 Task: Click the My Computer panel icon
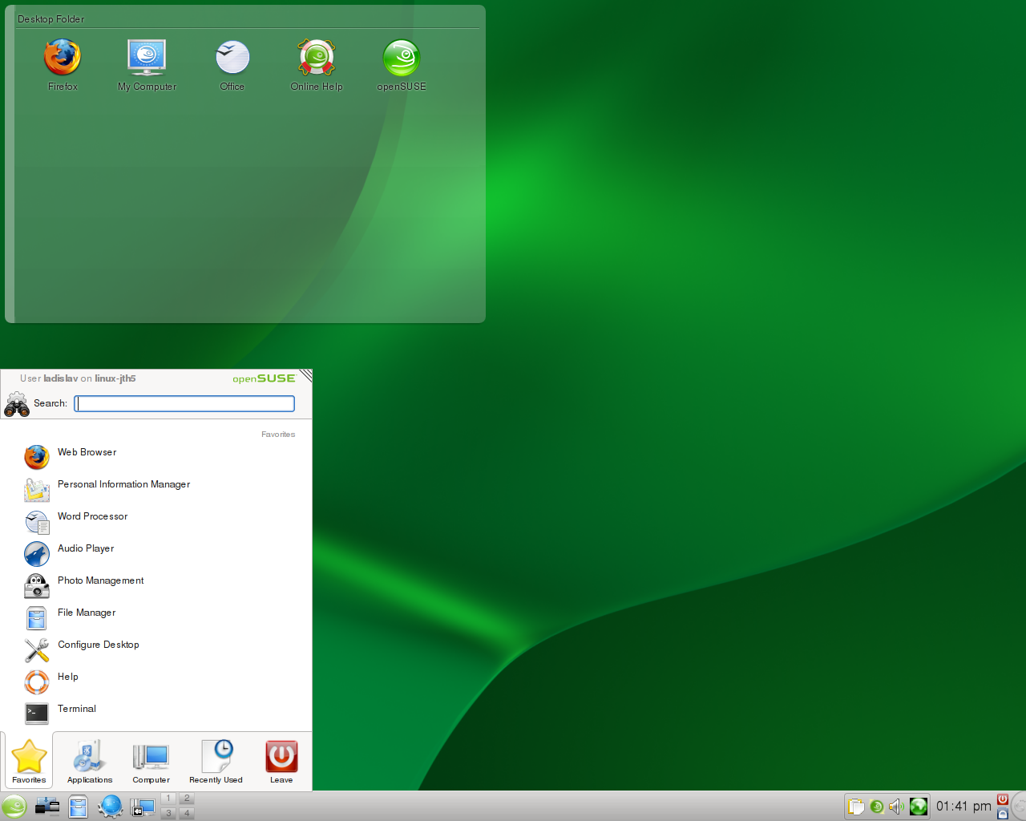click(x=143, y=807)
